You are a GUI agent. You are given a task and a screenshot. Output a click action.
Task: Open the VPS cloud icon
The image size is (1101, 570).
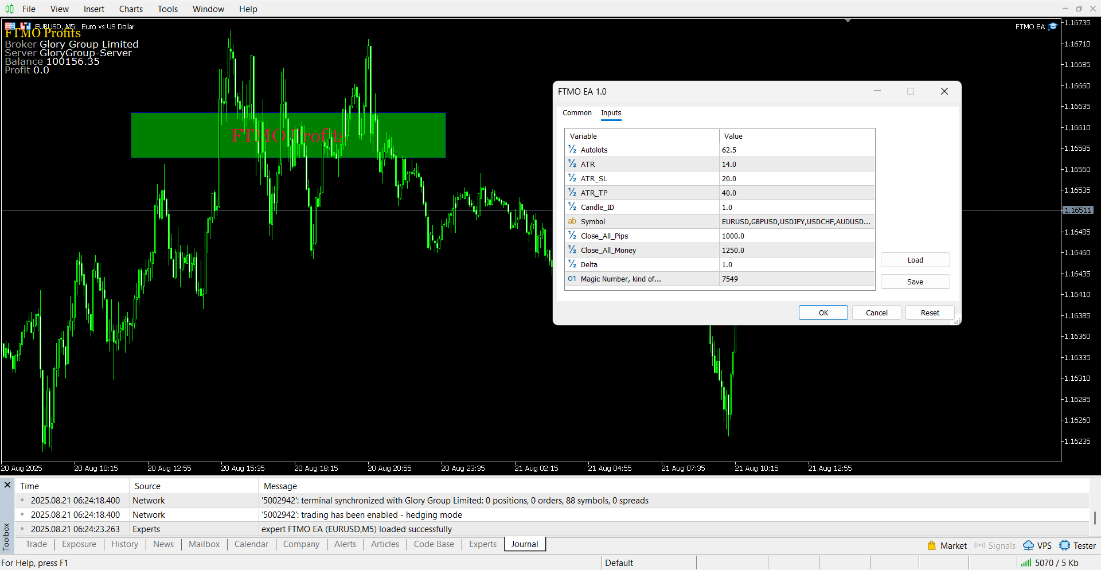[x=1029, y=545]
